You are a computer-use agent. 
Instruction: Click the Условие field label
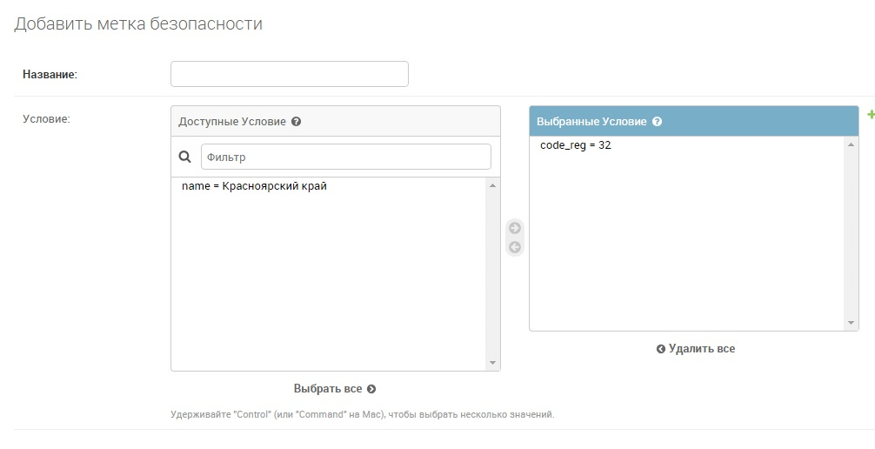[x=46, y=119]
